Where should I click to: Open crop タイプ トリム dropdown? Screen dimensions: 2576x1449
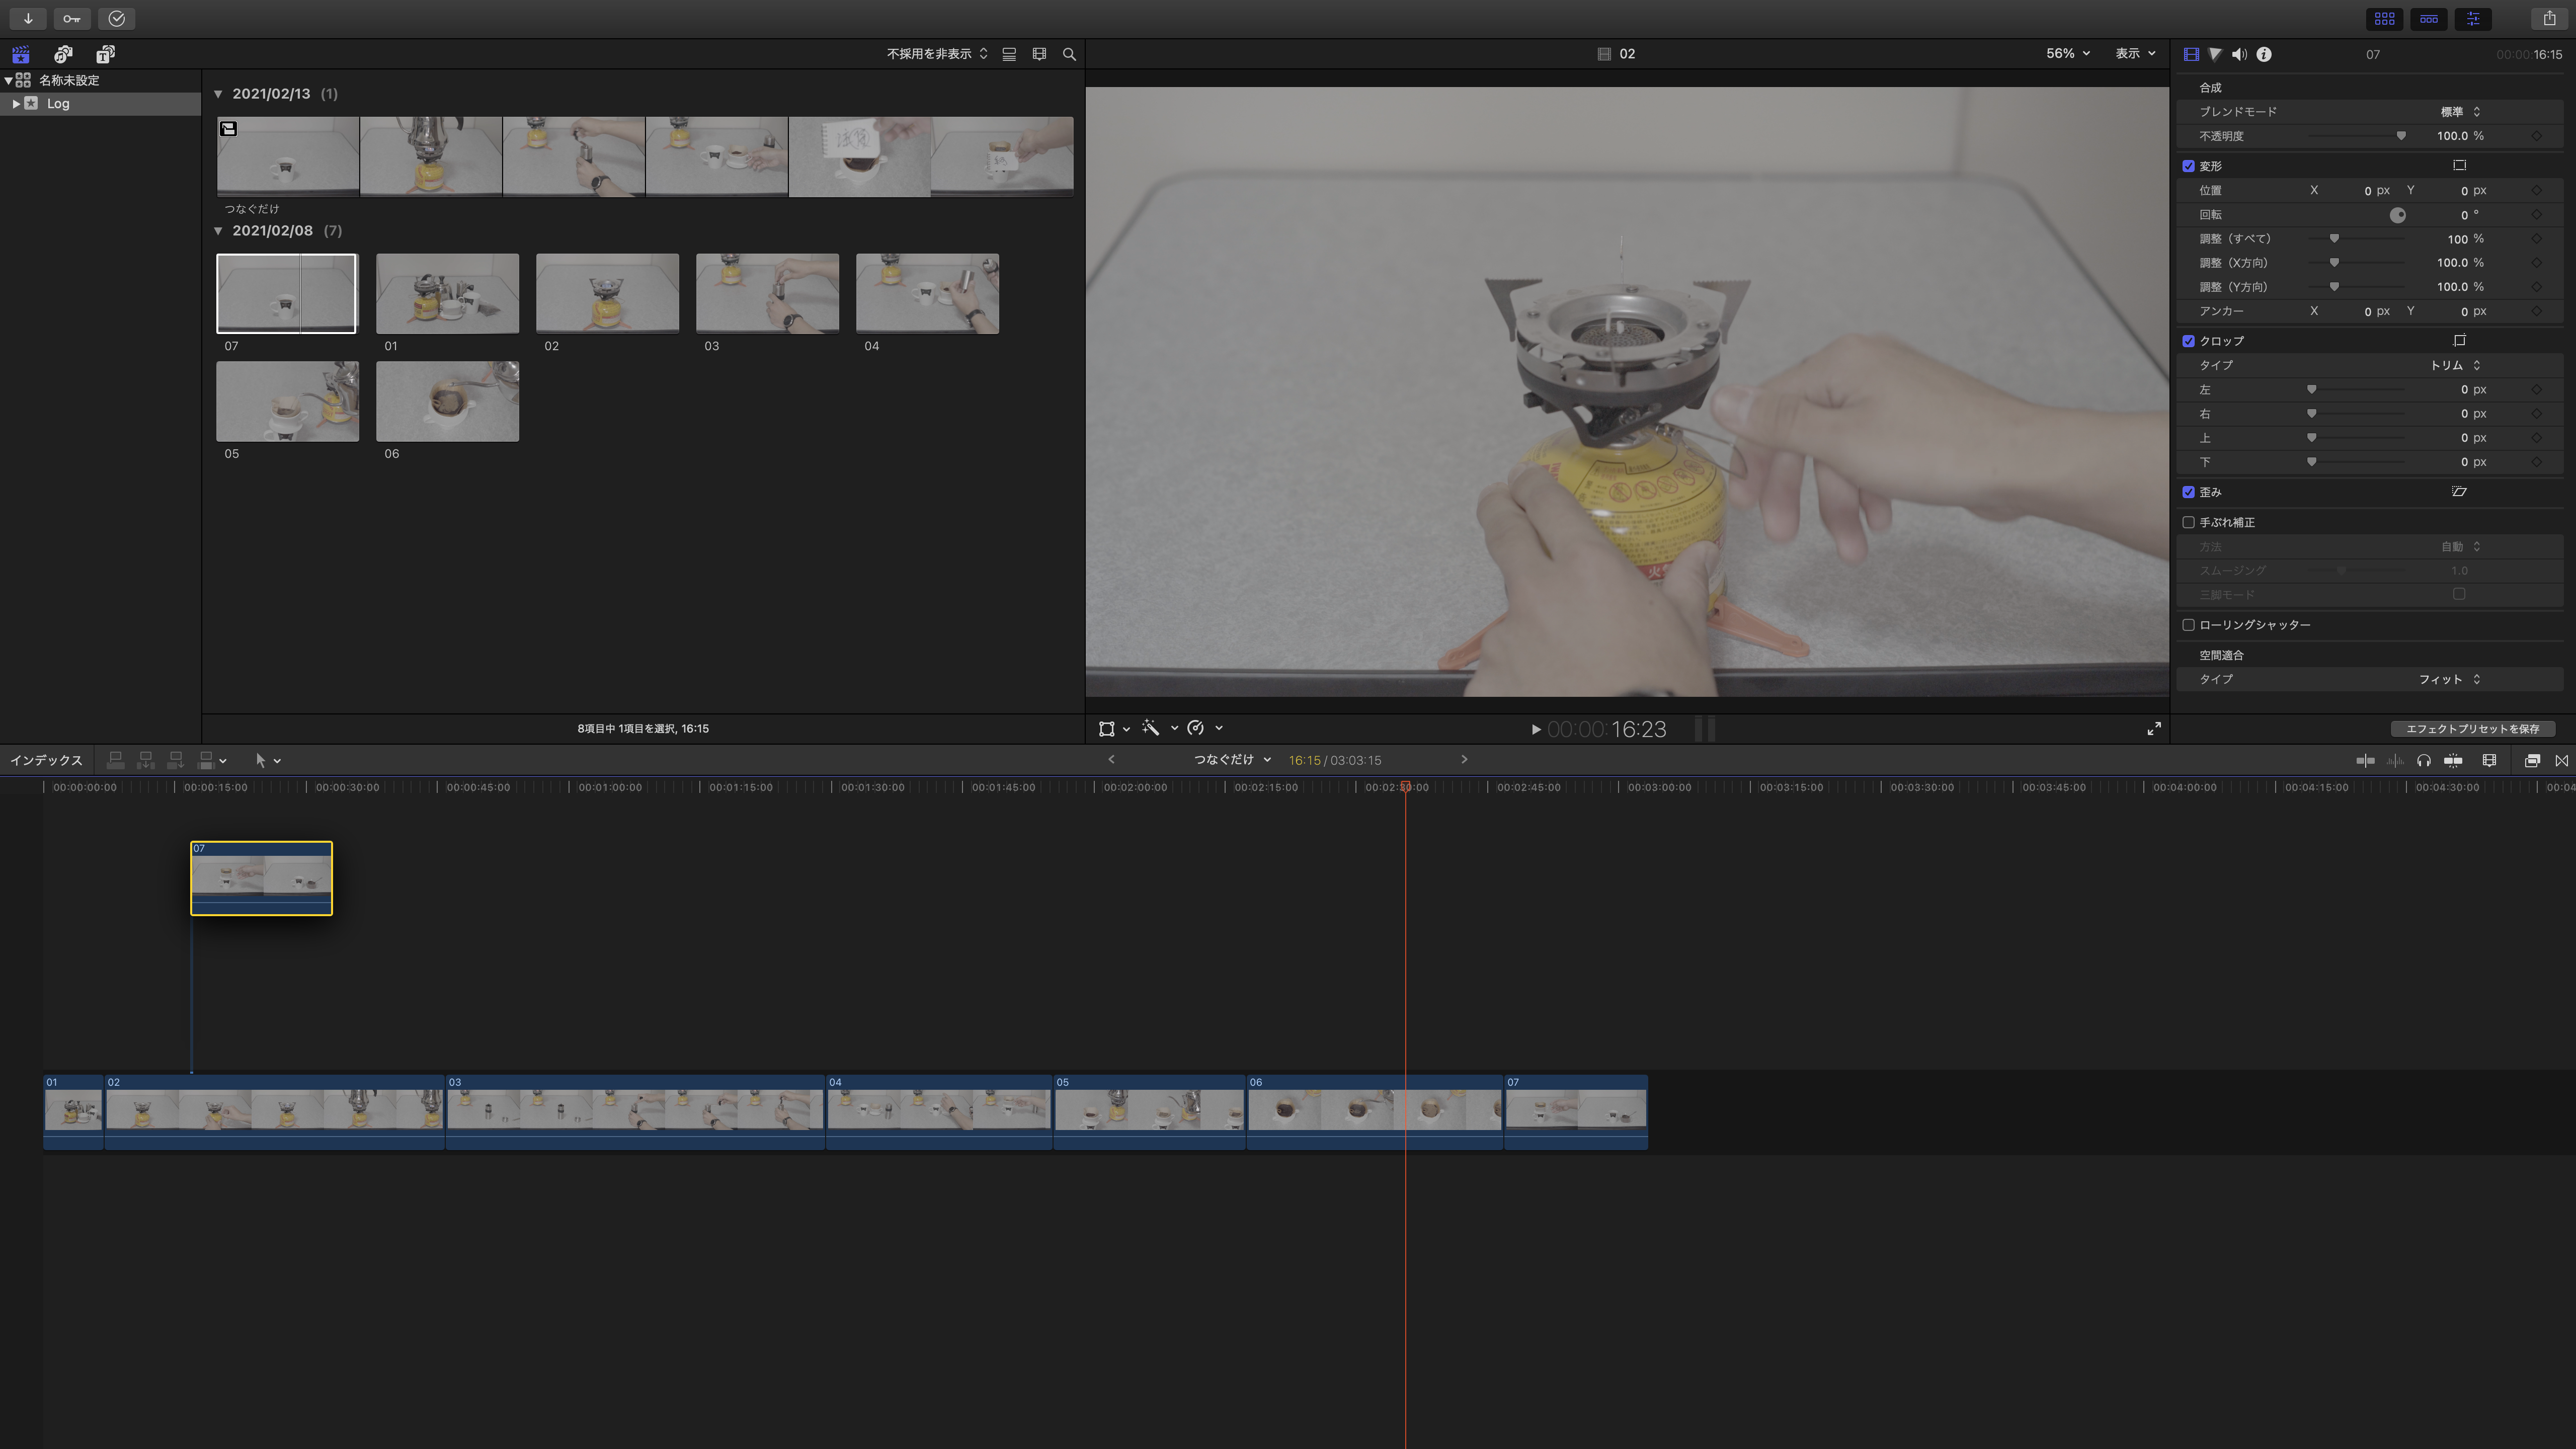coord(2456,365)
